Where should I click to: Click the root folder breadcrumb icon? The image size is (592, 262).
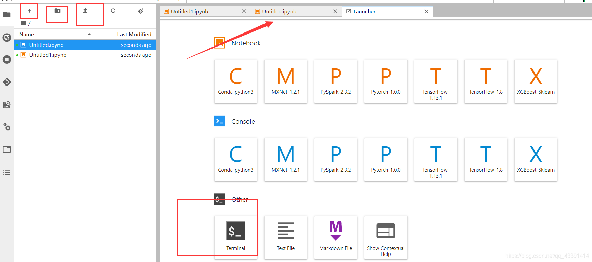pos(23,23)
